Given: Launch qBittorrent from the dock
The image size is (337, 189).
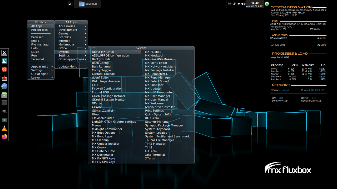Looking at the screenshot, I should (4, 86).
